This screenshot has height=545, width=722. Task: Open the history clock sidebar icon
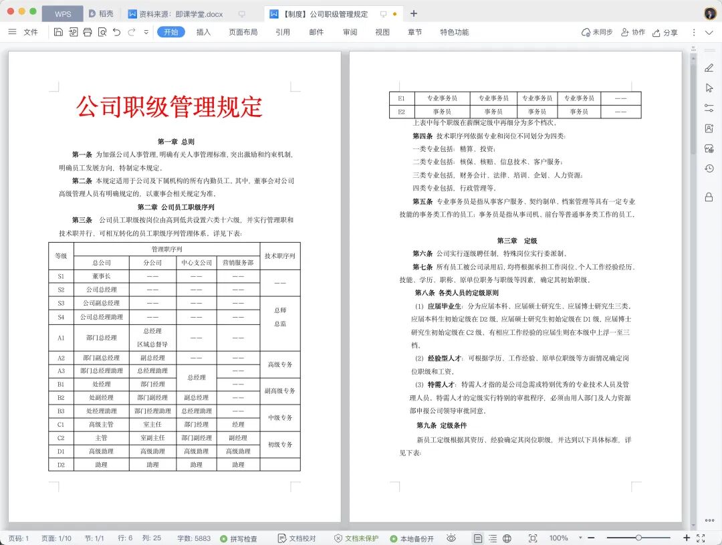point(709,169)
